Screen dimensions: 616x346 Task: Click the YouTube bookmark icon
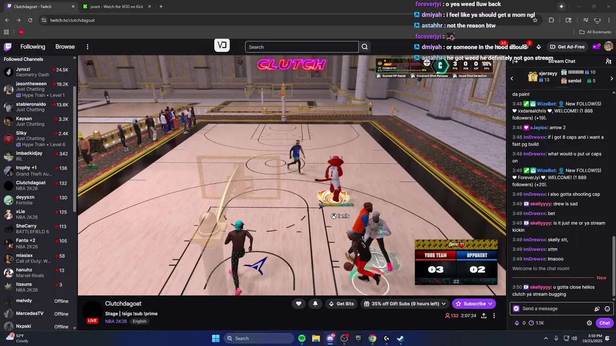(21, 32)
